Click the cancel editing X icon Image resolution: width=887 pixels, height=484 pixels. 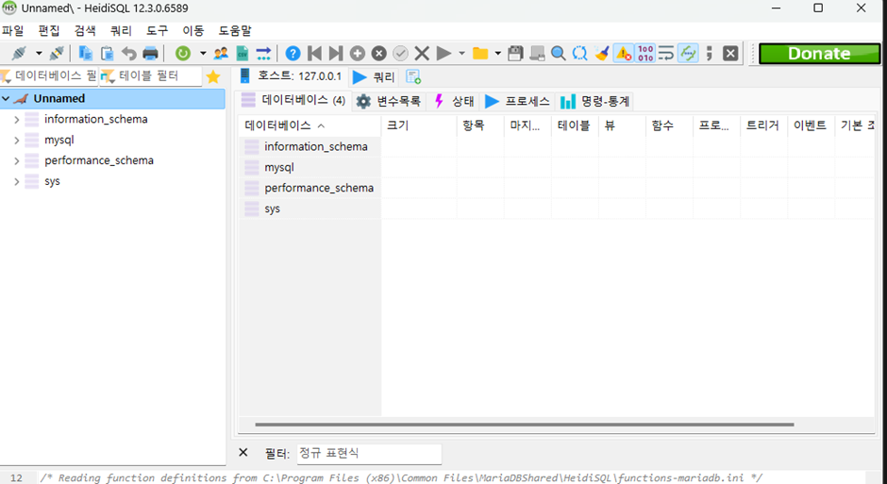[x=422, y=53]
